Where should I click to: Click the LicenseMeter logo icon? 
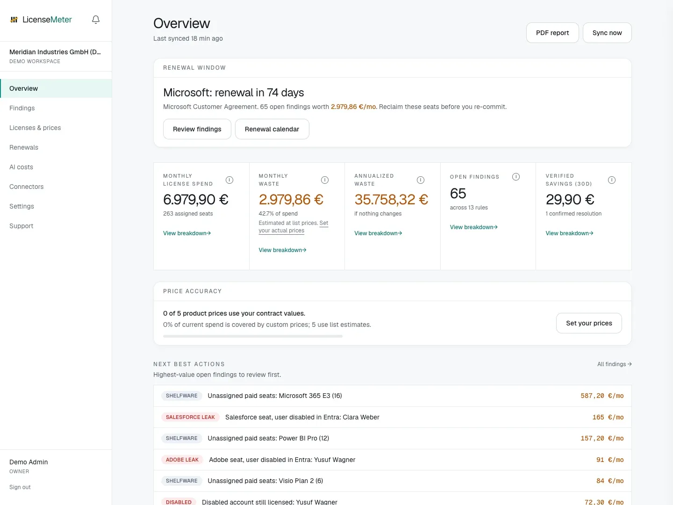[x=14, y=20]
